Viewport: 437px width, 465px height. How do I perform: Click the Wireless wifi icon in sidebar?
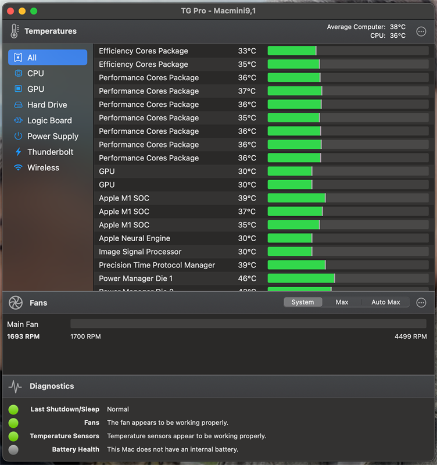click(x=18, y=167)
